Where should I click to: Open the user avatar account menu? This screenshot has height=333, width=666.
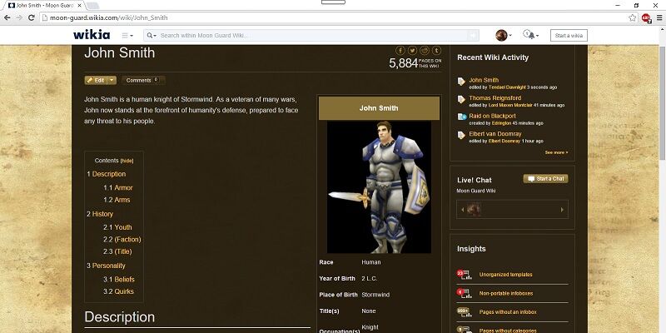(x=504, y=35)
